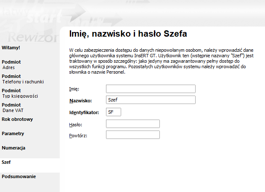Open the Parametry step

coord(13,133)
